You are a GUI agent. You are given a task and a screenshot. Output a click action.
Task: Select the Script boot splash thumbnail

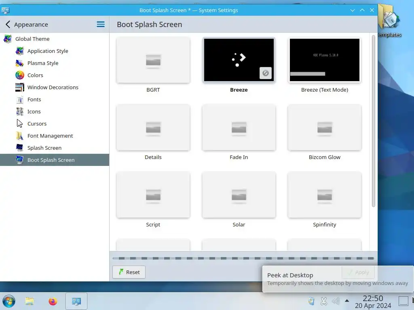coord(153,195)
